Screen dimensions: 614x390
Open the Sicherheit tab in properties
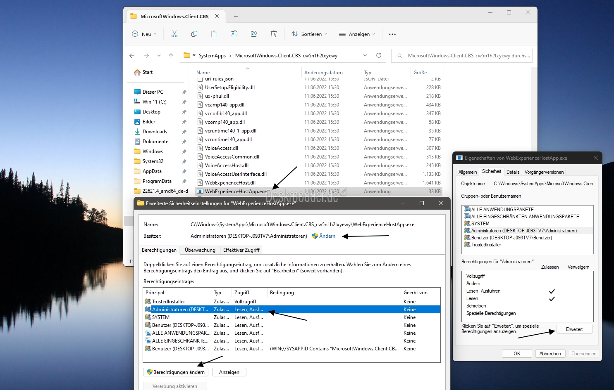(x=492, y=171)
